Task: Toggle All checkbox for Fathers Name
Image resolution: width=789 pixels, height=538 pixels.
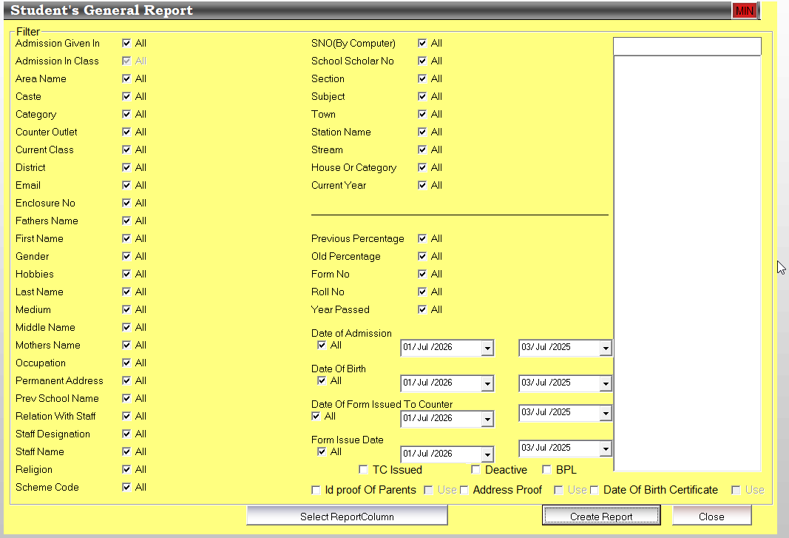Action: pos(126,221)
